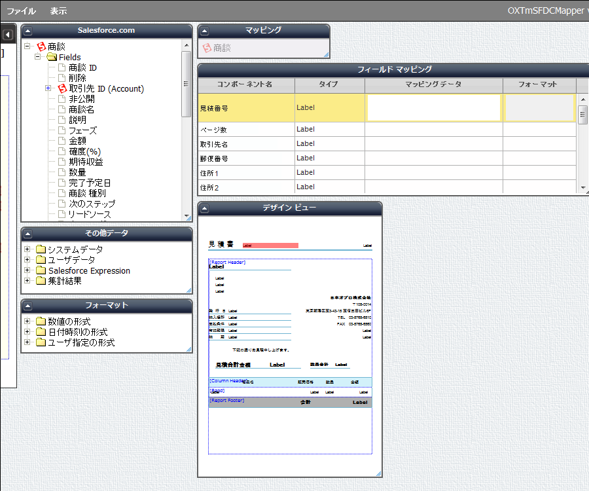The height and width of the screenshot is (491, 589).
Task: Expand the システムデータ folder
Action: pyautogui.click(x=27, y=249)
